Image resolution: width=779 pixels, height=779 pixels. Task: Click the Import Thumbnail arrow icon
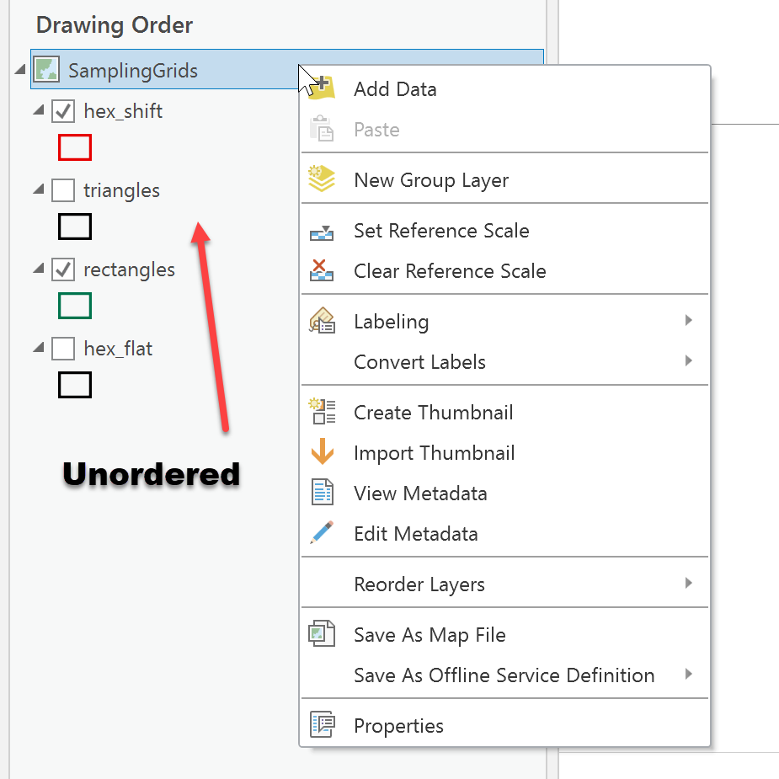click(x=321, y=452)
